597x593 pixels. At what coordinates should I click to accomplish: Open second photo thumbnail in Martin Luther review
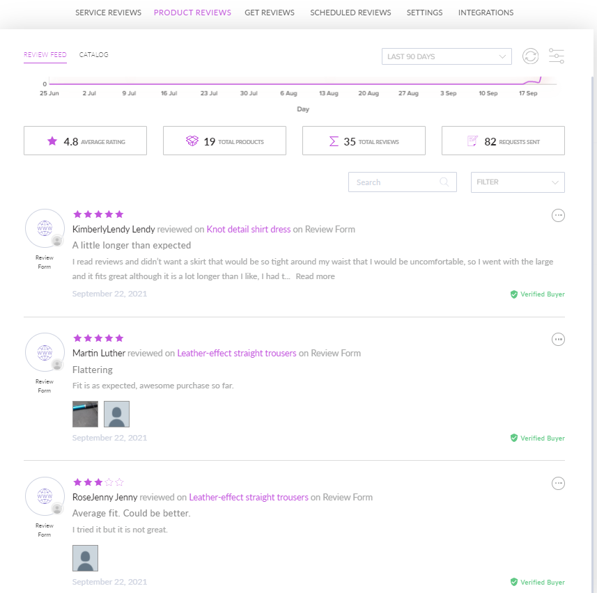[116, 414]
